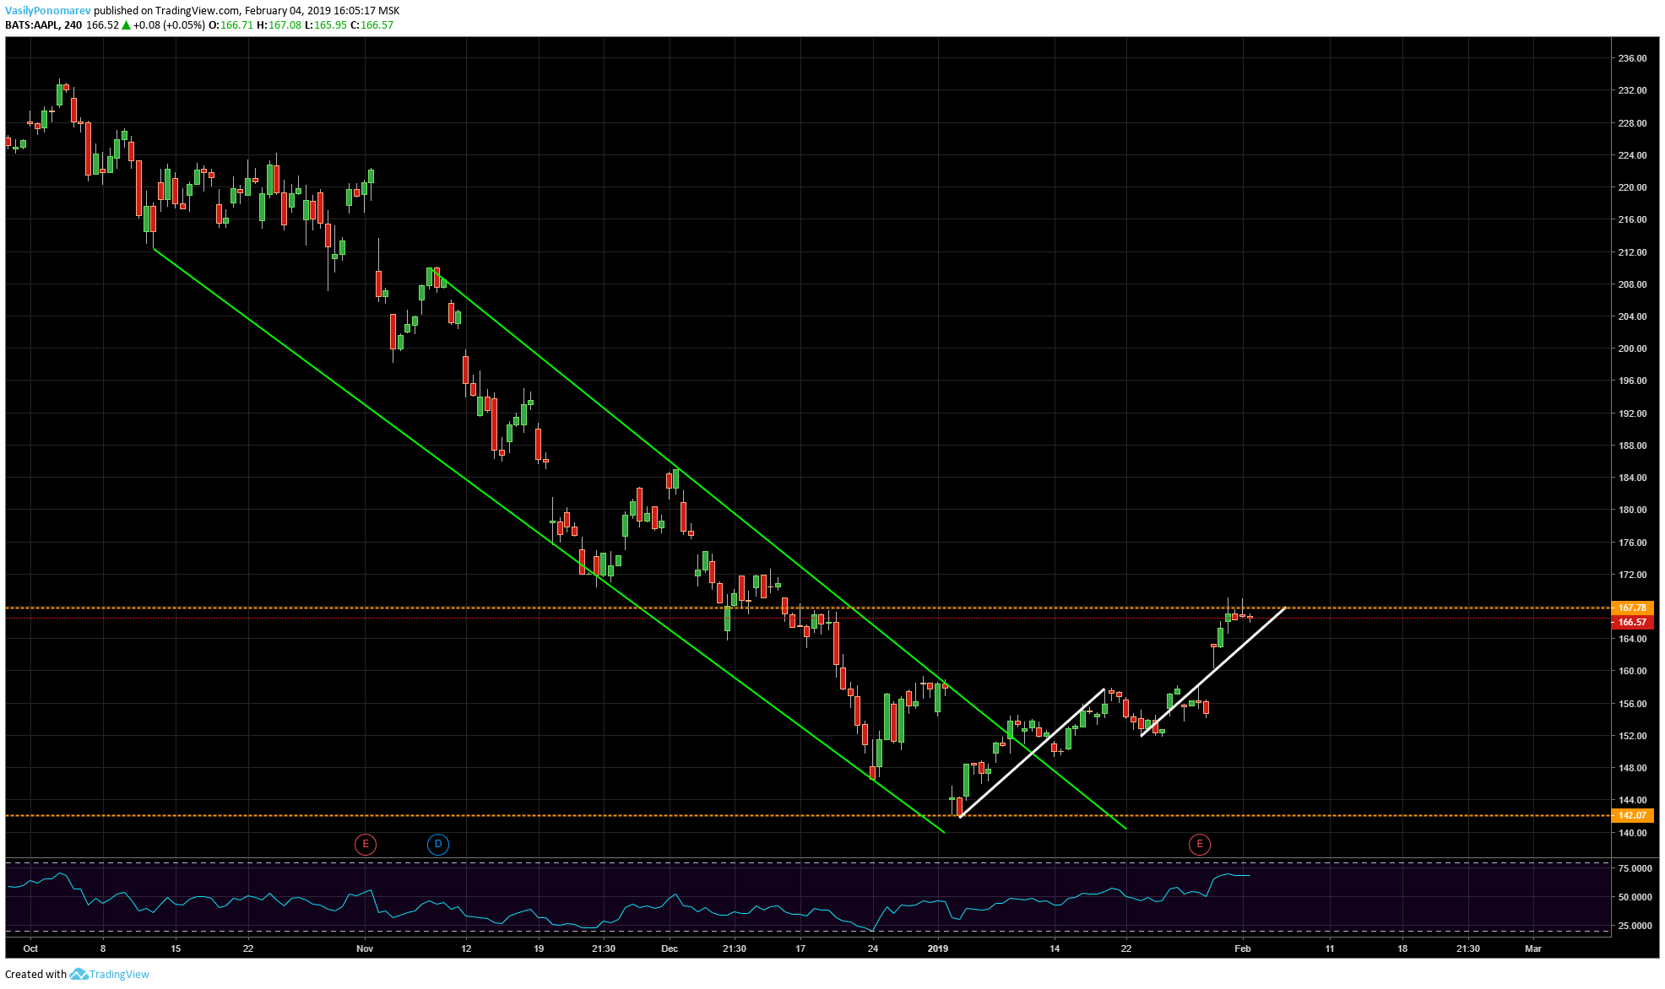Click the Nov label on time axis
This screenshot has height=989, width=1665.
pos(365,948)
